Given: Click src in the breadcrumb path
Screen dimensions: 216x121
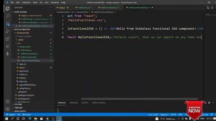Looking at the screenshot, I should pyautogui.click(x=73, y=12).
